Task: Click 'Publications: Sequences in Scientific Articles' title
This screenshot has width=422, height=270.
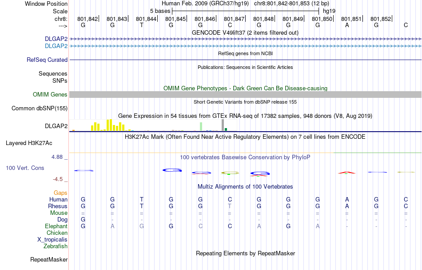Action: click(245, 67)
